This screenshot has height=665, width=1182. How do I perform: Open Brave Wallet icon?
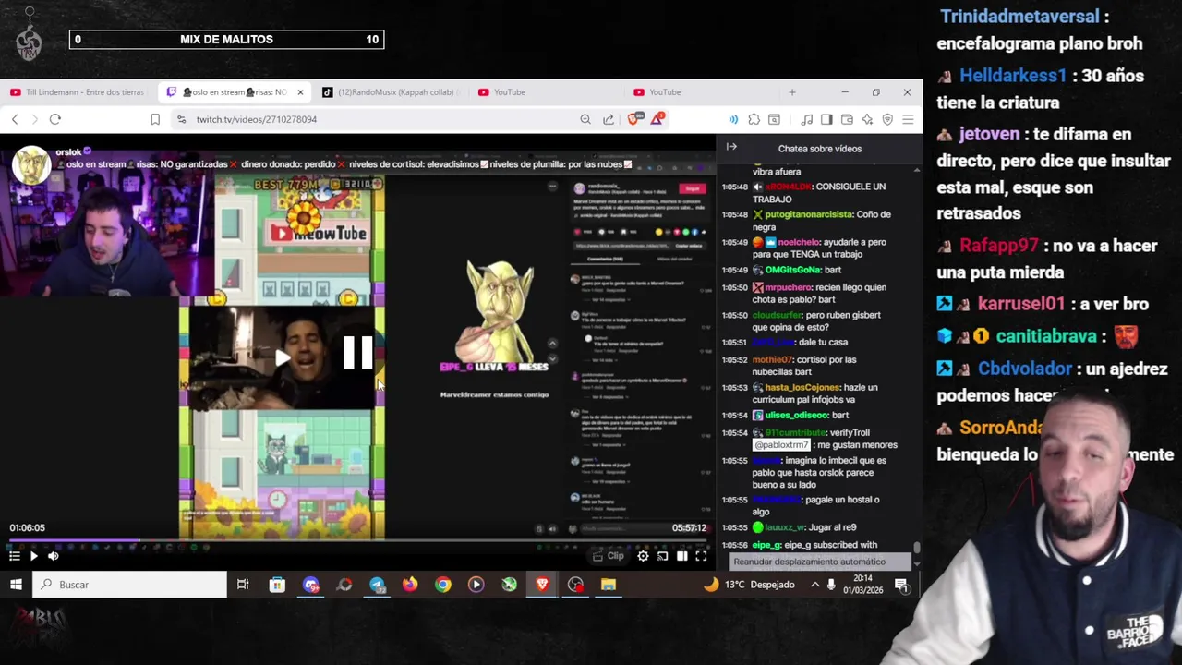847,119
